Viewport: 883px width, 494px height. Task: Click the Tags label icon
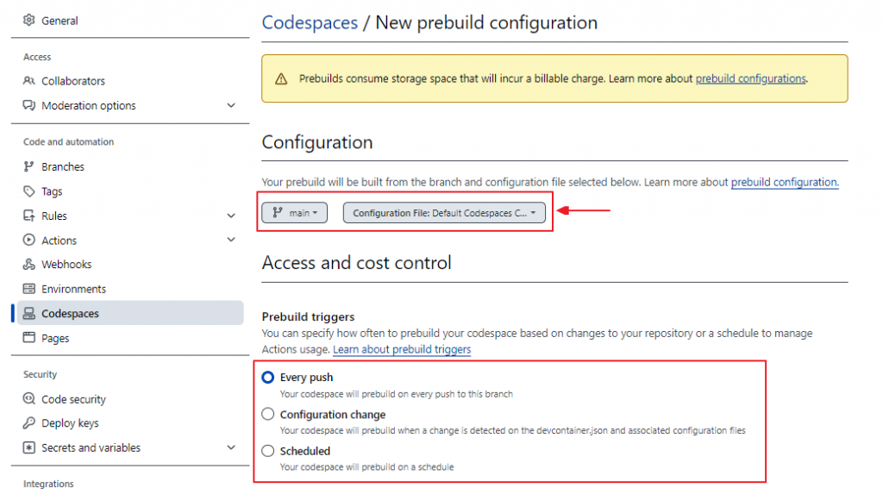(x=29, y=191)
